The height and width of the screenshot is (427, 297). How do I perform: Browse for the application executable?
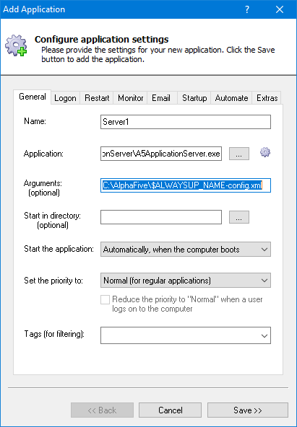(x=239, y=154)
